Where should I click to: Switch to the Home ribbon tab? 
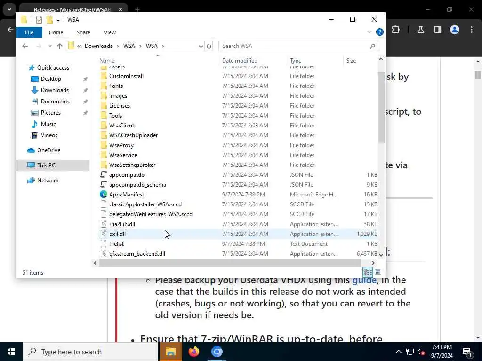pos(56,32)
